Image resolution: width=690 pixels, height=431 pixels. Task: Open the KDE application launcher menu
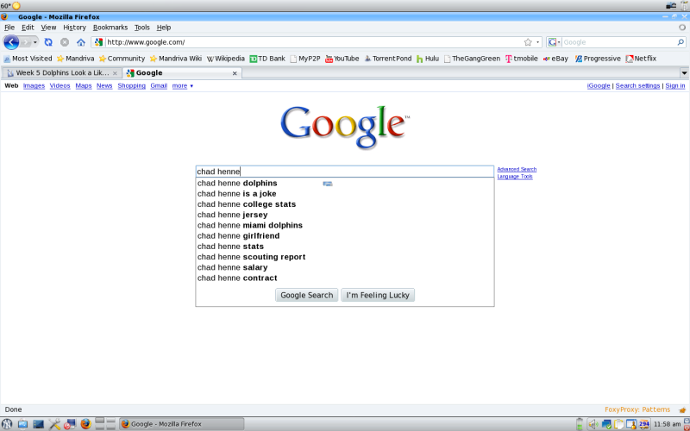point(7,424)
